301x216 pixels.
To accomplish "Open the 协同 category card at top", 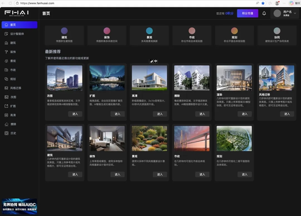I will pyautogui.click(x=277, y=34).
